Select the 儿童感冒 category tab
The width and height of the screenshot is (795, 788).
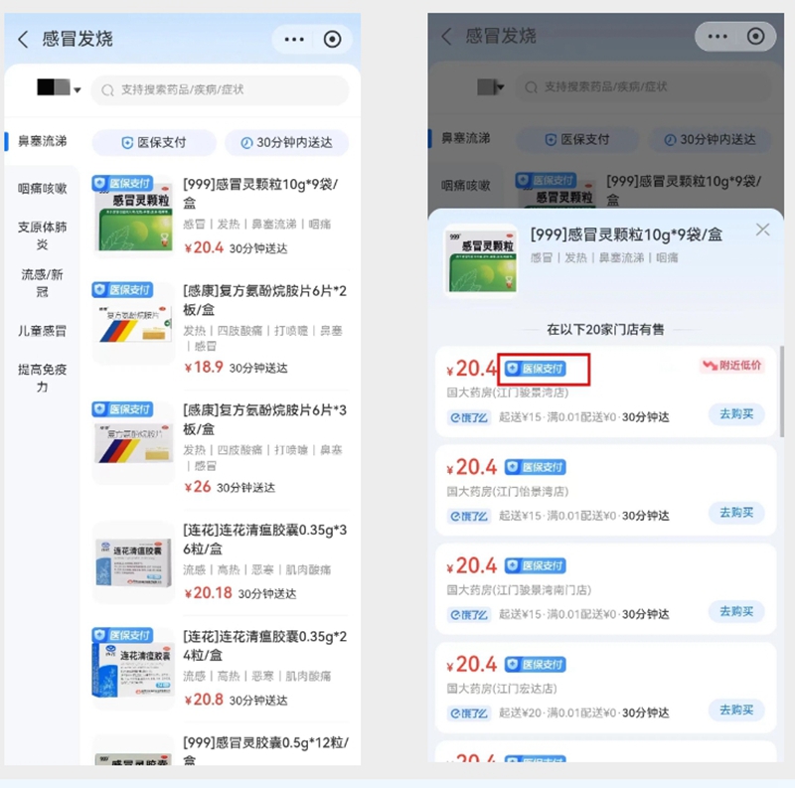[x=42, y=331]
